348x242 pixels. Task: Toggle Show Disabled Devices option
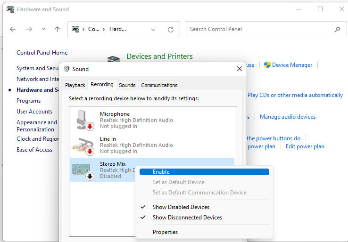(181, 207)
